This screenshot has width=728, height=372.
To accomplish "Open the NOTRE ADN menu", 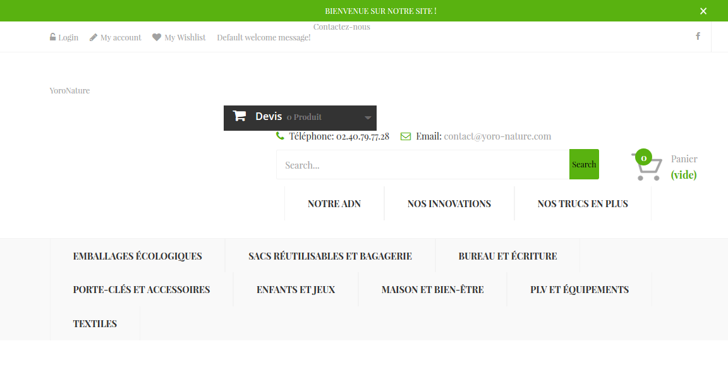I will (334, 203).
